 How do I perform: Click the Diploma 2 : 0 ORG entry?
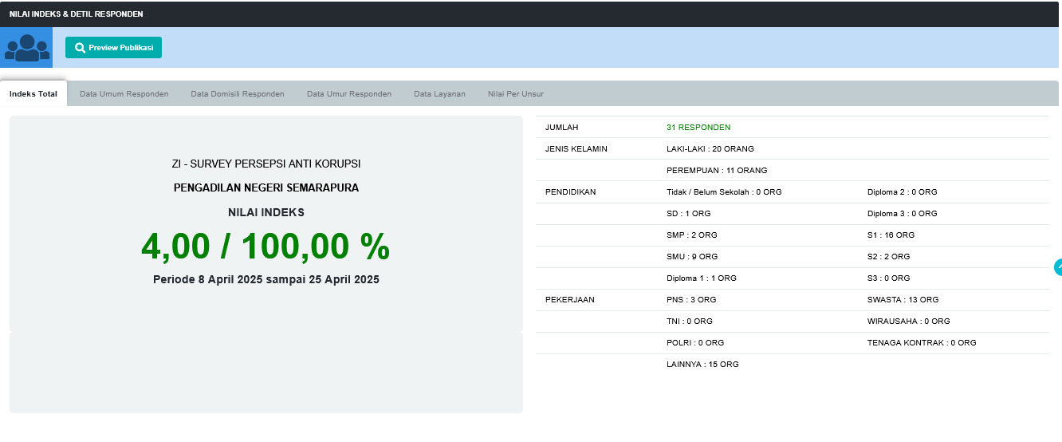(x=903, y=192)
